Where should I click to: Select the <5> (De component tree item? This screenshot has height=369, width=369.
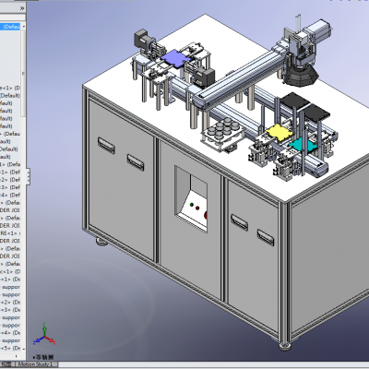pos(10,349)
